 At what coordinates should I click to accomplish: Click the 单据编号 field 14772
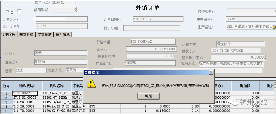point(251,19)
